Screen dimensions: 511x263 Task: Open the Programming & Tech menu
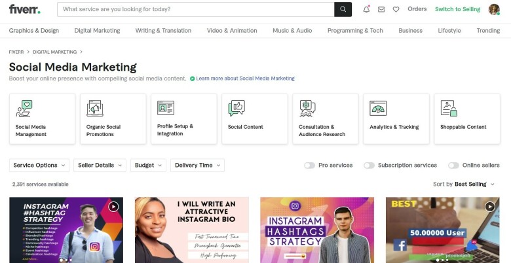(355, 31)
